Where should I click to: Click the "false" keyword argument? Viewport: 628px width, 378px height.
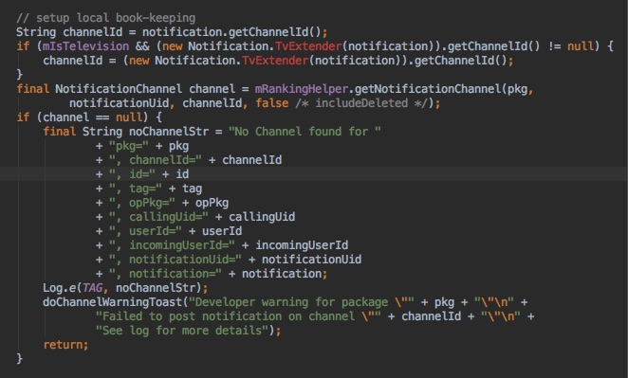pyautogui.click(x=272, y=103)
